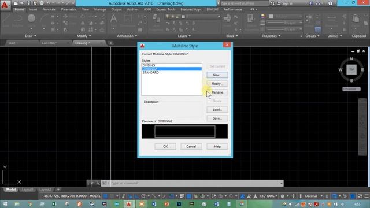Click the Load... button in Multiline Style
The image size is (370, 208).
(217, 110)
